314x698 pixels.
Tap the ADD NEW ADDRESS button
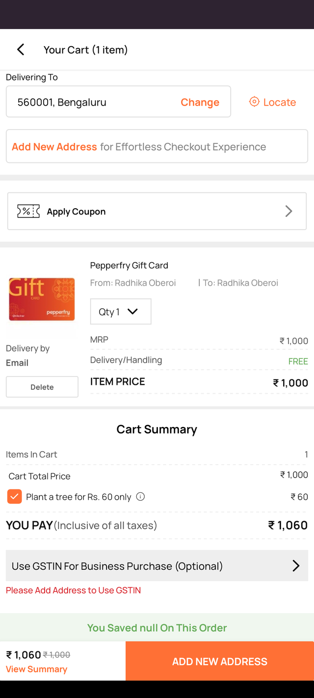[219, 661]
